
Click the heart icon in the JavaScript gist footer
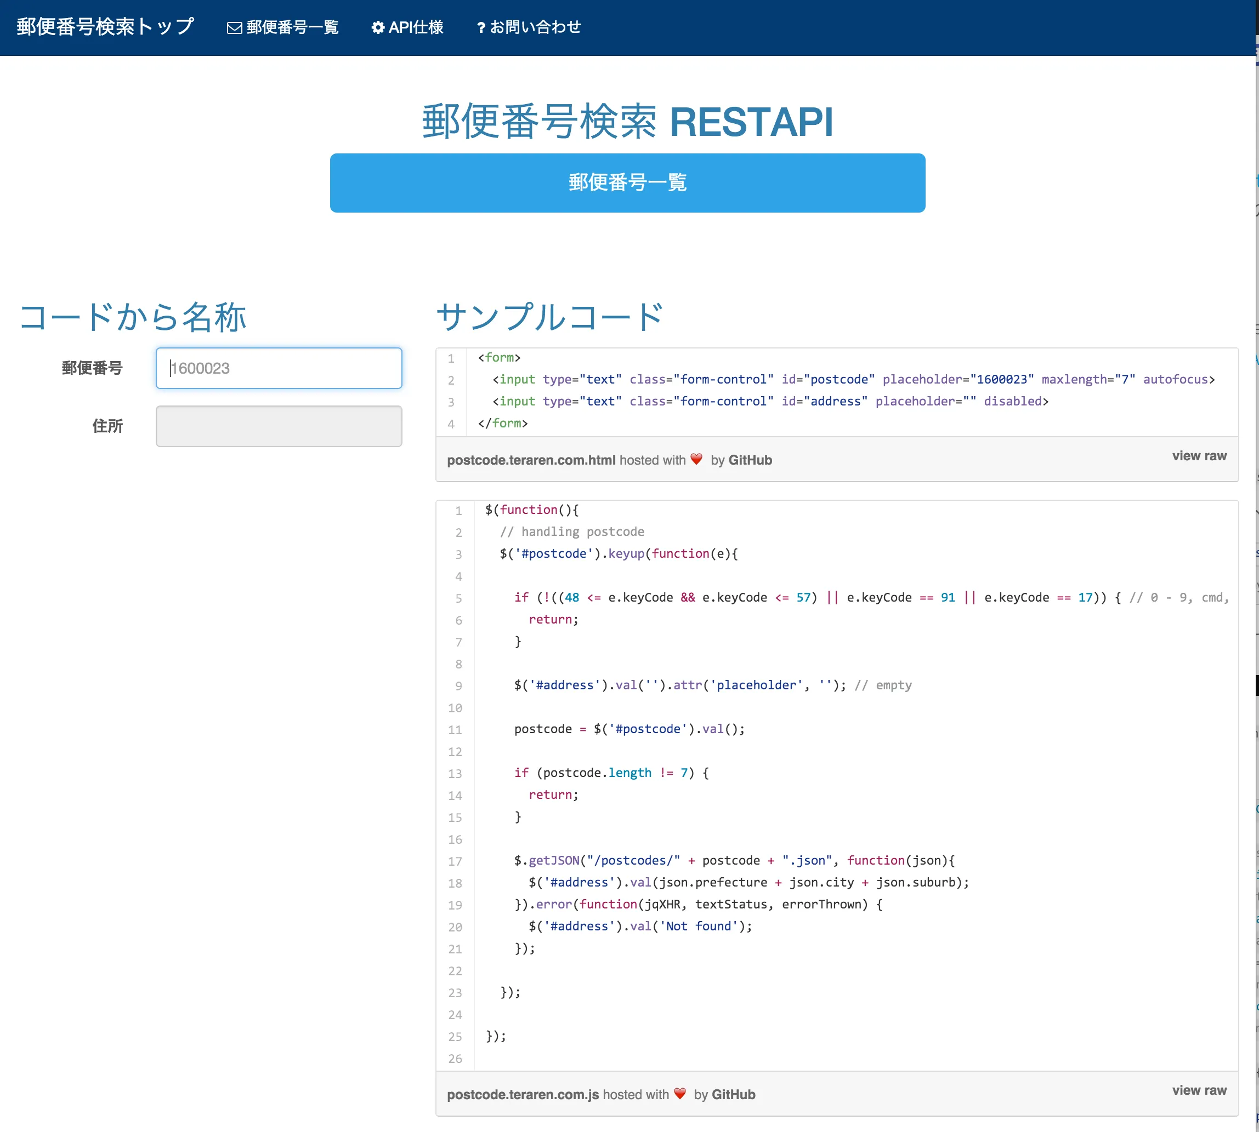point(679,1094)
